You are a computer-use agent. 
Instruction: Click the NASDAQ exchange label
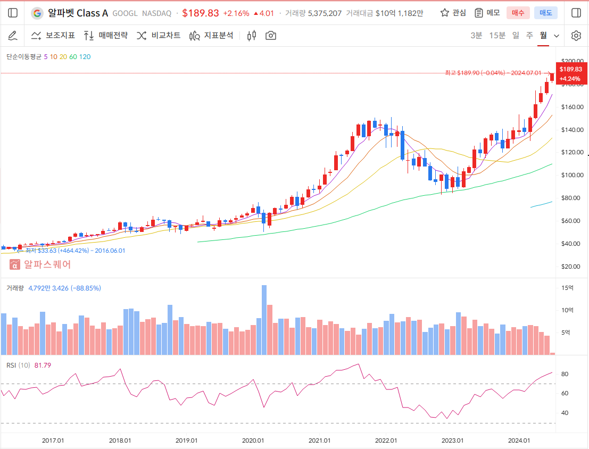(x=156, y=13)
